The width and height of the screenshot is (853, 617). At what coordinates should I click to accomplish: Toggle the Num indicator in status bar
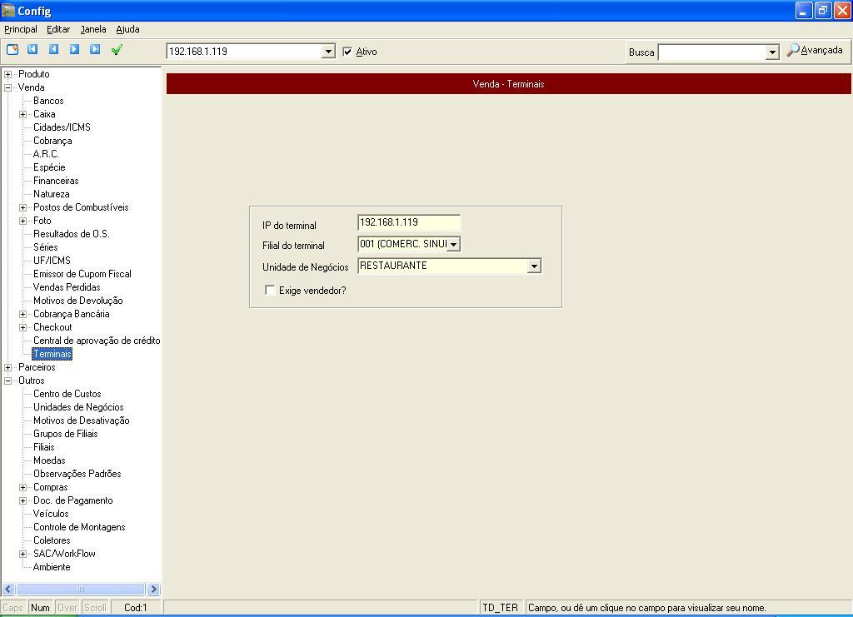point(40,607)
